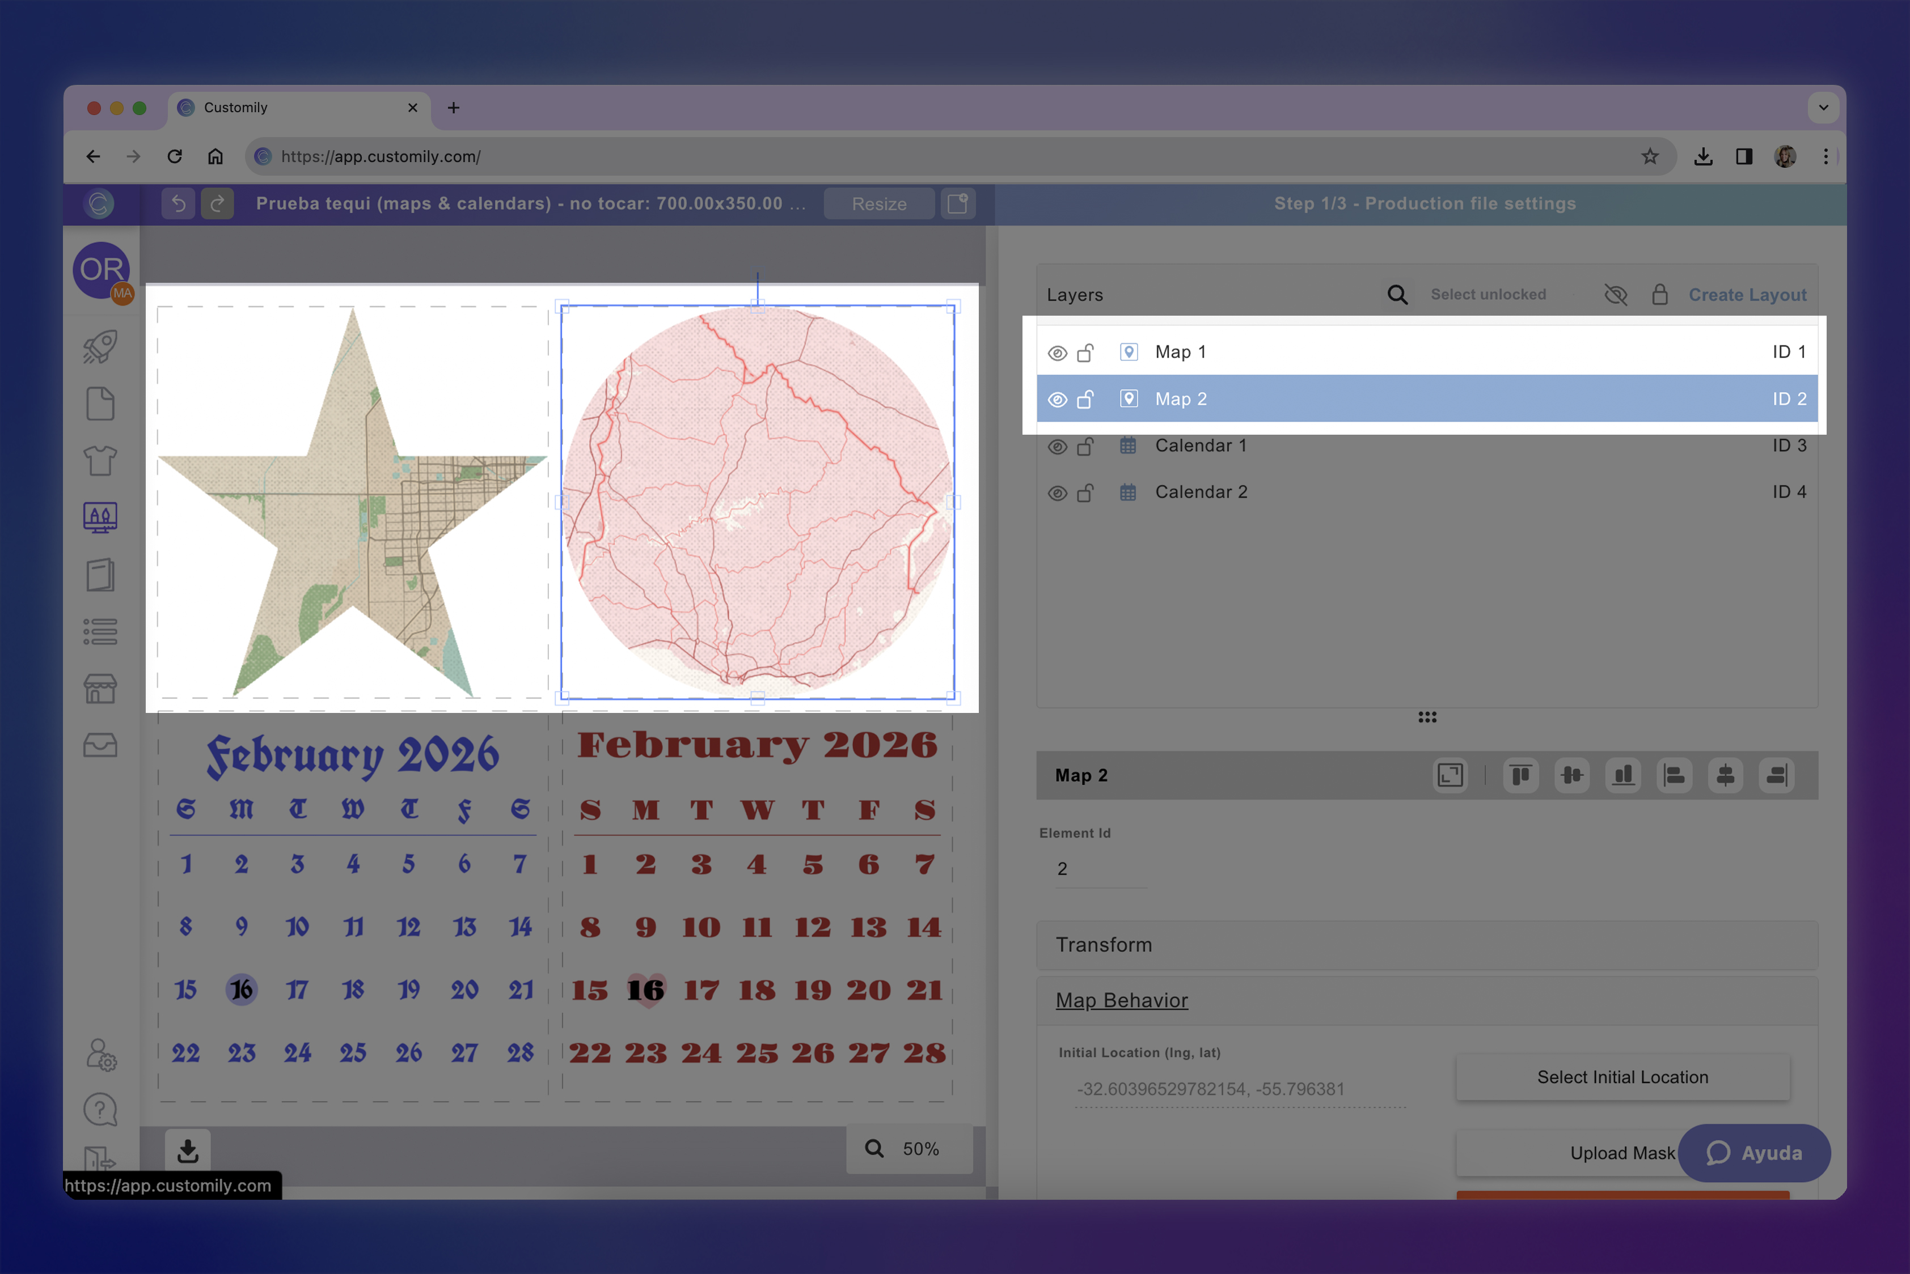
Task: Click the align top icon for Map 2
Action: click(x=1520, y=775)
